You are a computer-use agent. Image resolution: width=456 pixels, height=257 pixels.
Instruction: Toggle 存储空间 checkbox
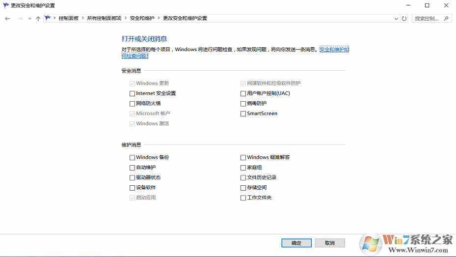[243, 188]
